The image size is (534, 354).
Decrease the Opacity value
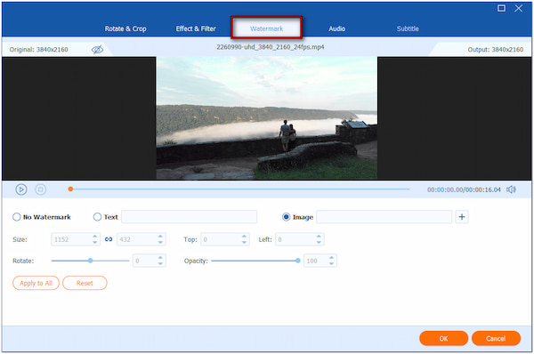coord(331,263)
